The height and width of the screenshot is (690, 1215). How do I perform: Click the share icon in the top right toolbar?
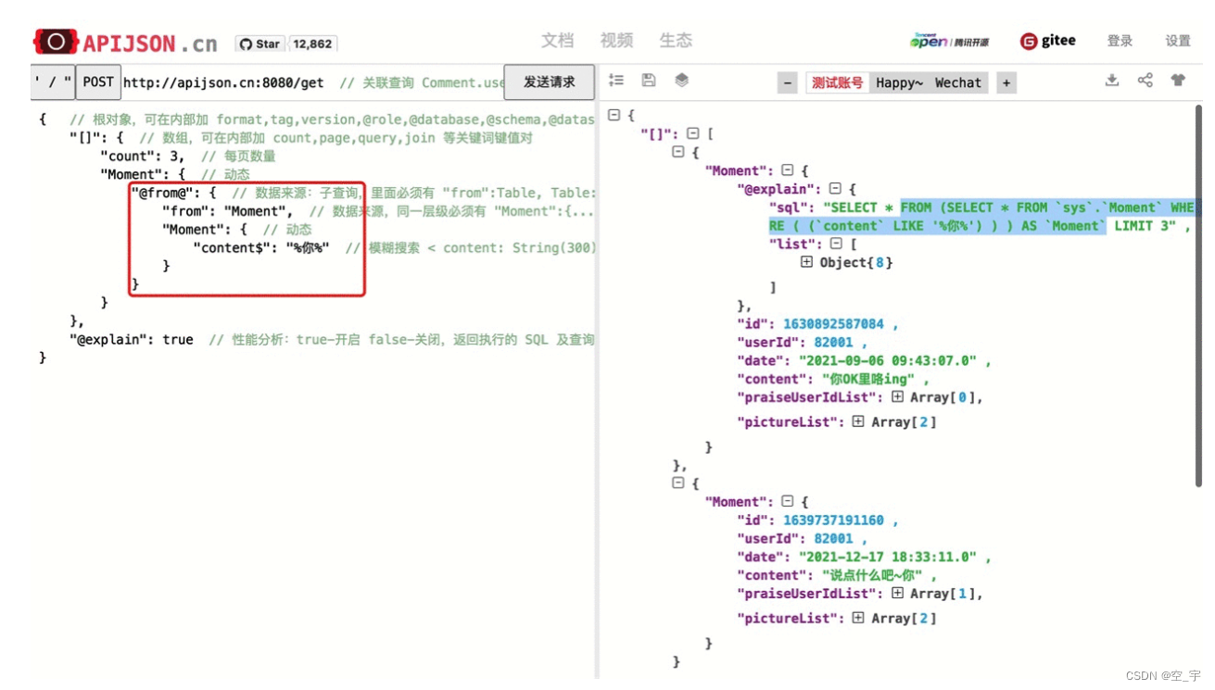click(x=1145, y=81)
